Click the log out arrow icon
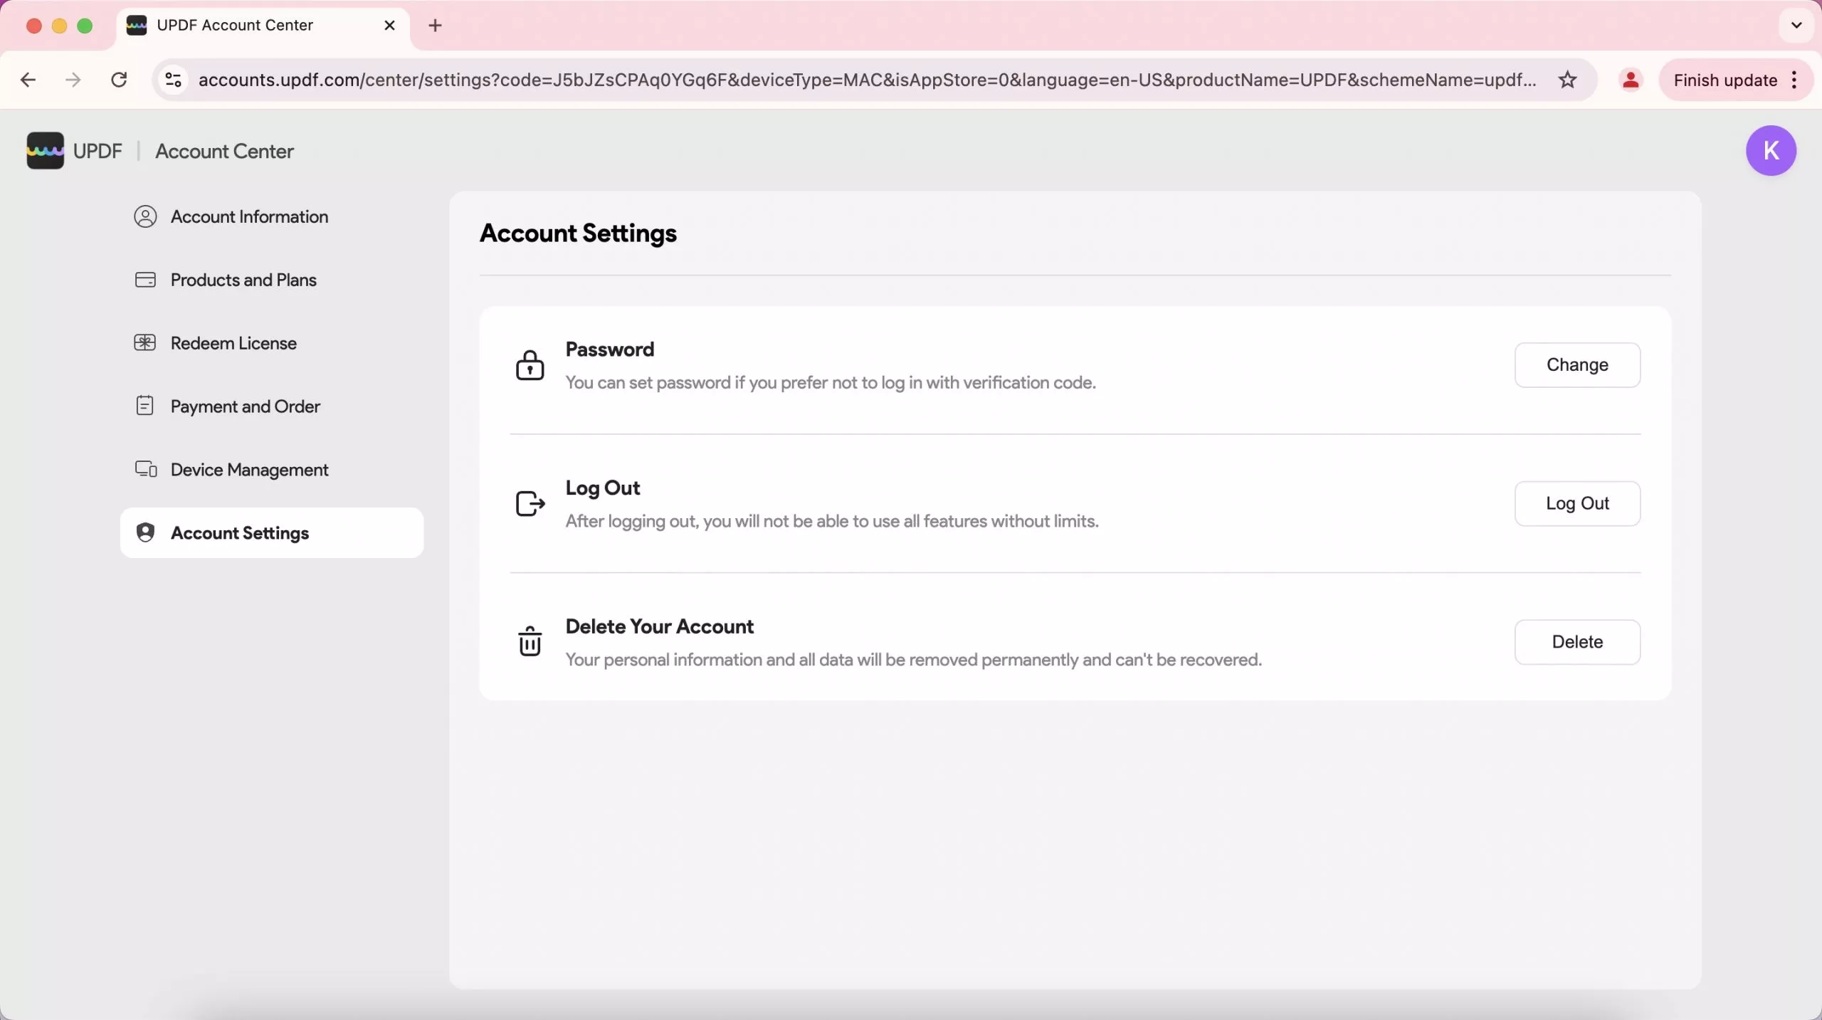Screen dimensions: 1822x1020 tap(530, 503)
